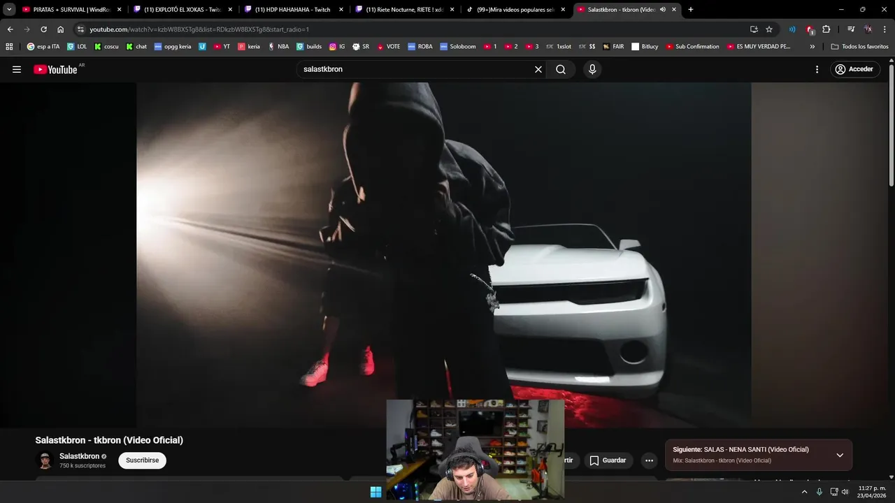The width and height of the screenshot is (895, 503).
Task: Go to the YouTube home logo
Action: point(55,69)
